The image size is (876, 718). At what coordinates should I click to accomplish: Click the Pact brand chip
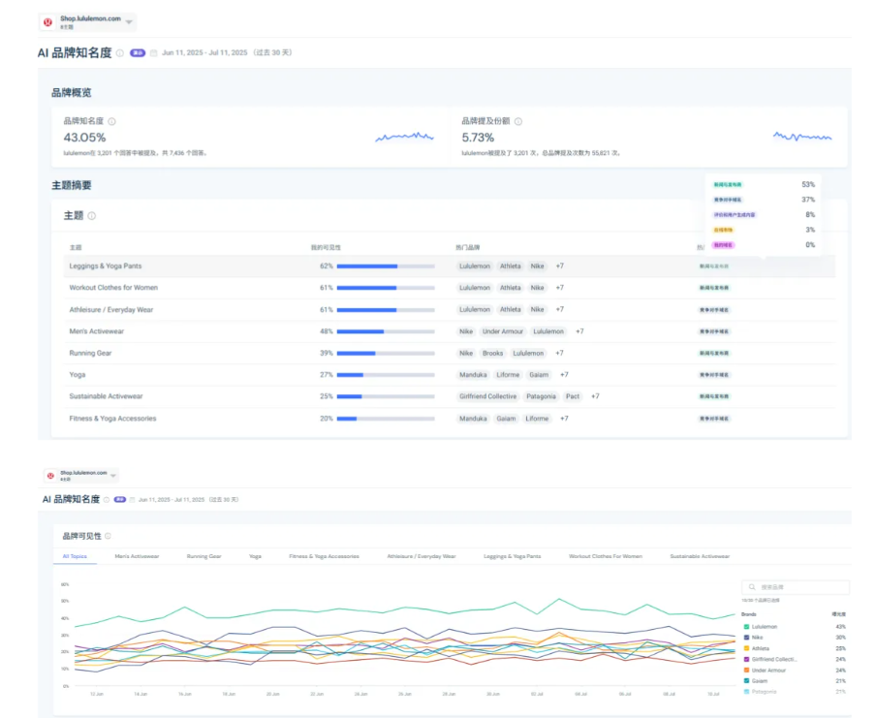573,396
